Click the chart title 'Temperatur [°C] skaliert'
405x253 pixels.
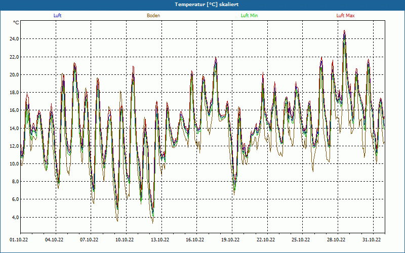(207, 5)
